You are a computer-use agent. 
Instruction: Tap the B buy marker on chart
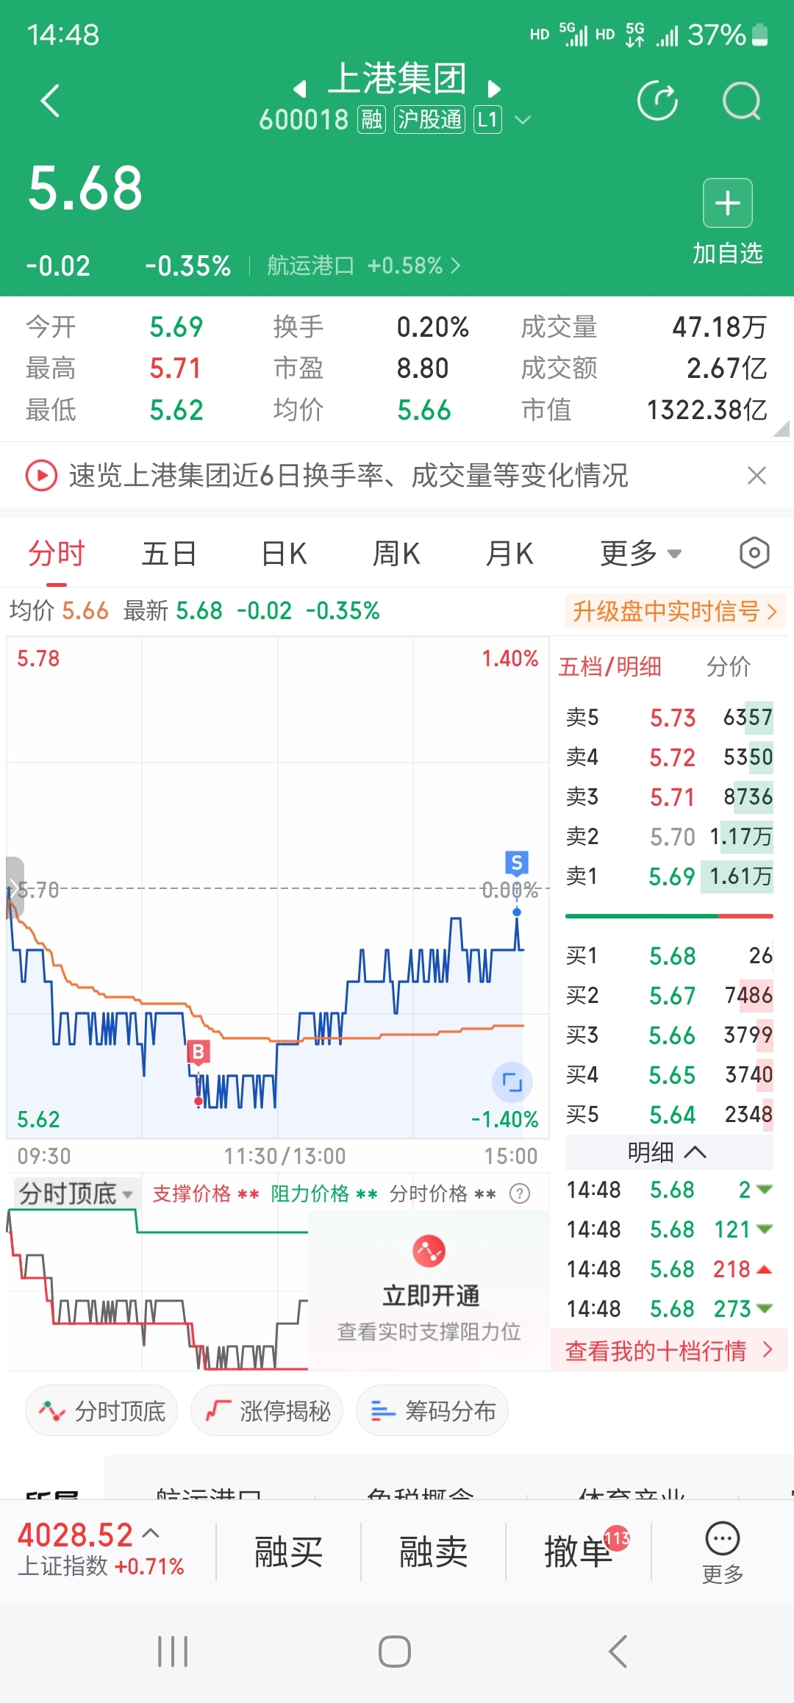[198, 1052]
